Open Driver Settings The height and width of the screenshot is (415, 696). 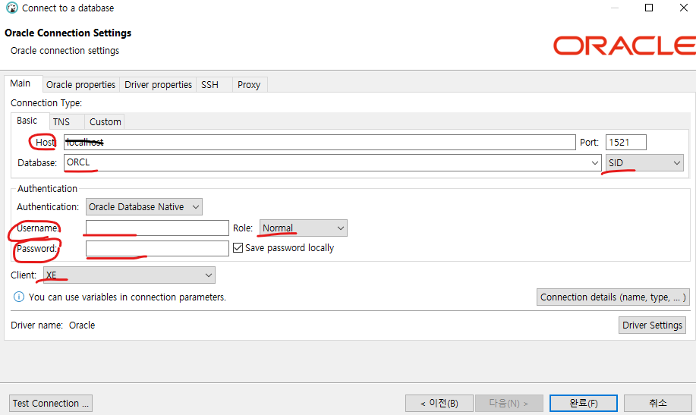pyautogui.click(x=652, y=325)
